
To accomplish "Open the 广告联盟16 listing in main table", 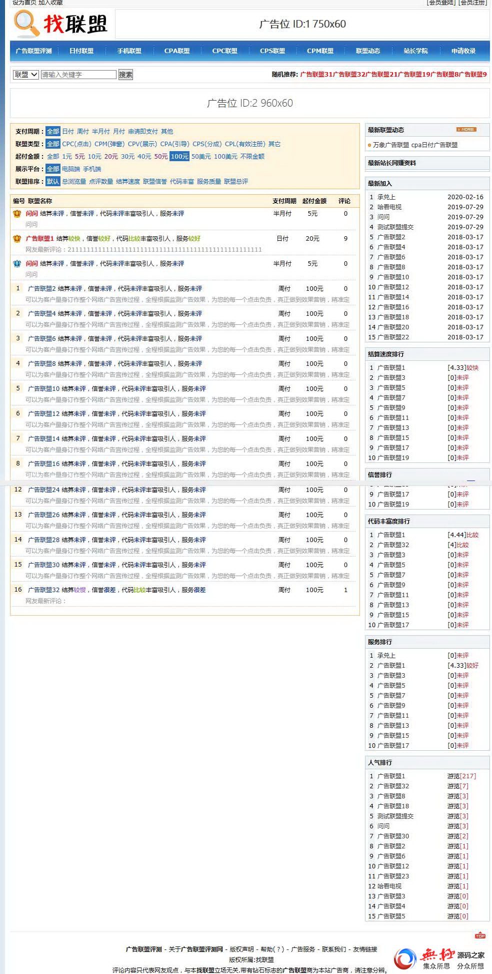I will coord(44,464).
